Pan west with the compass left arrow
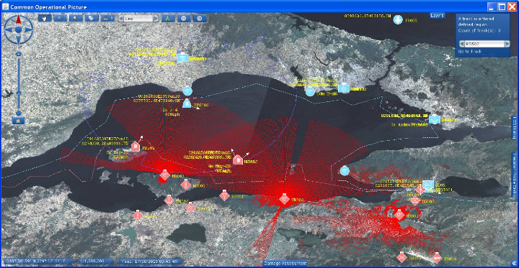 [x=9, y=29]
